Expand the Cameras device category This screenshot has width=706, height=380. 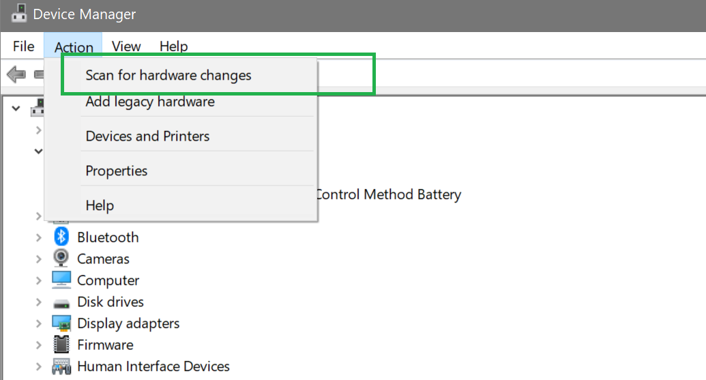coord(39,259)
